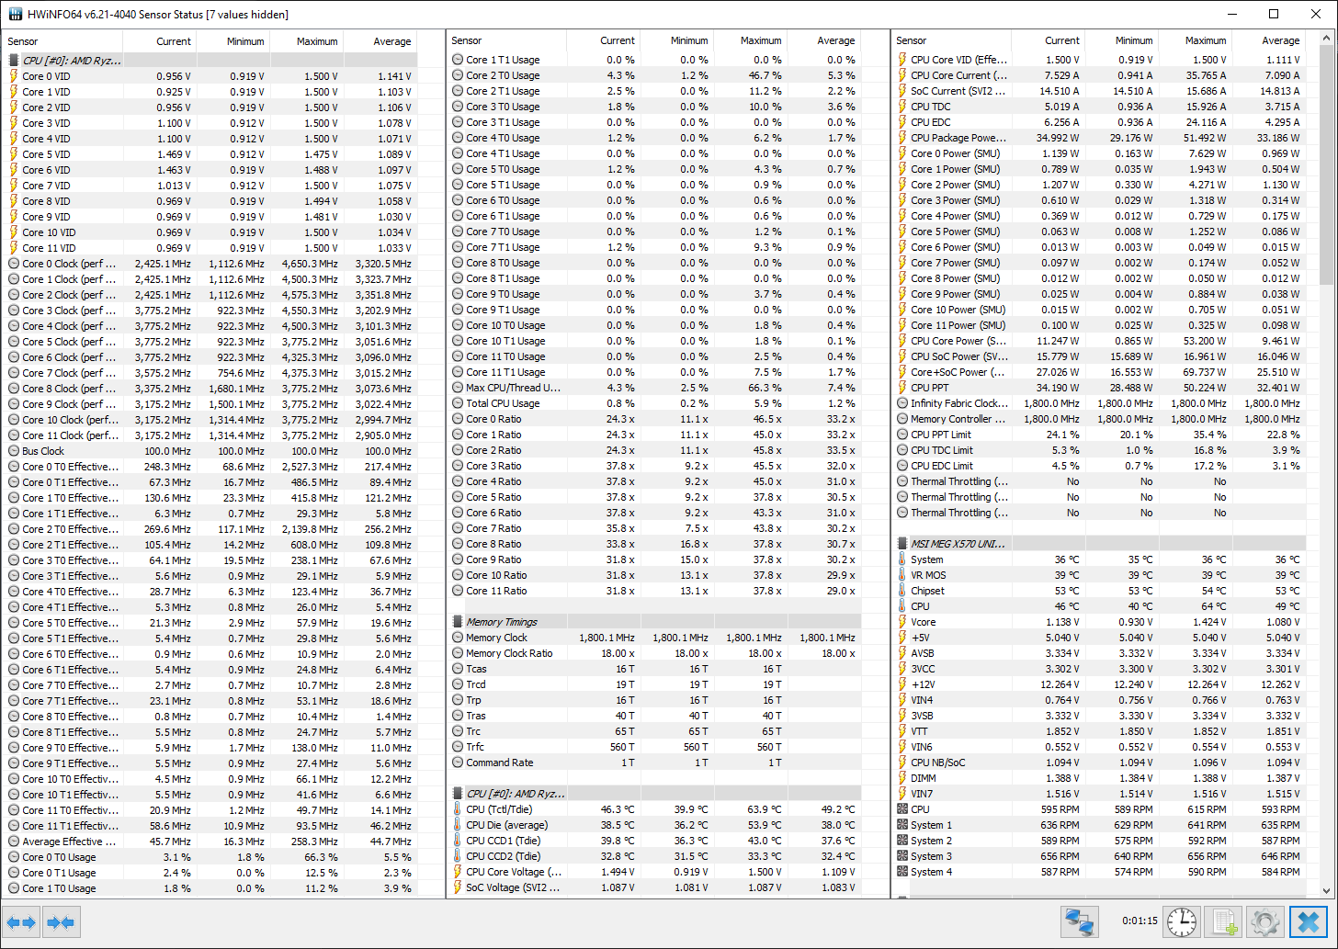1338x949 pixels.
Task: Select the Max CPU/Thread U... row
Action: pos(656,388)
